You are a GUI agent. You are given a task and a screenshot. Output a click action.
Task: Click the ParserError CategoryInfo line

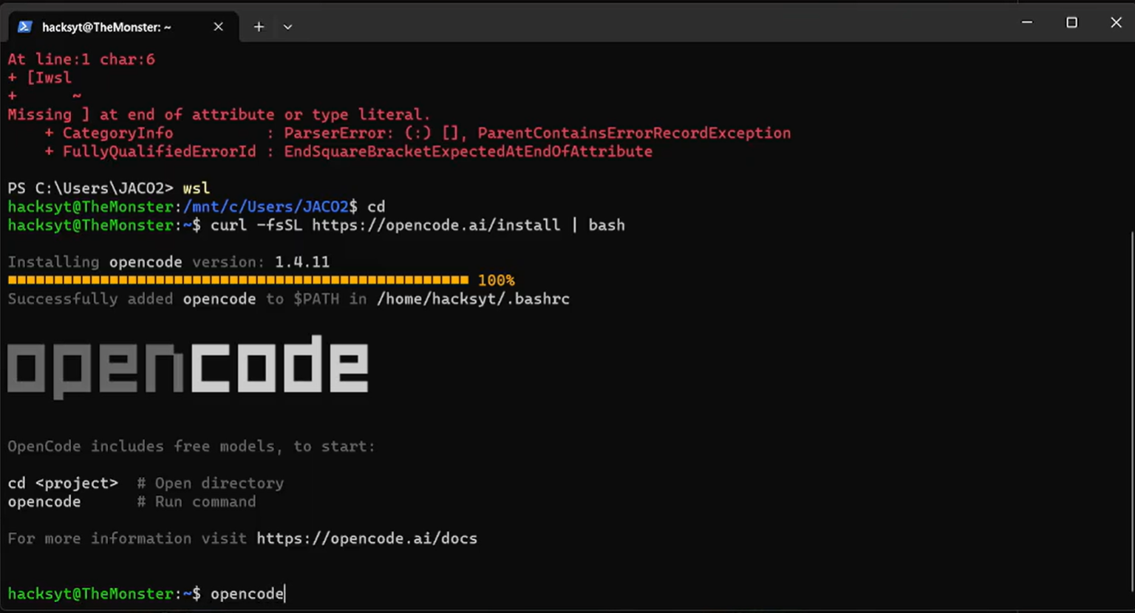(x=417, y=133)
